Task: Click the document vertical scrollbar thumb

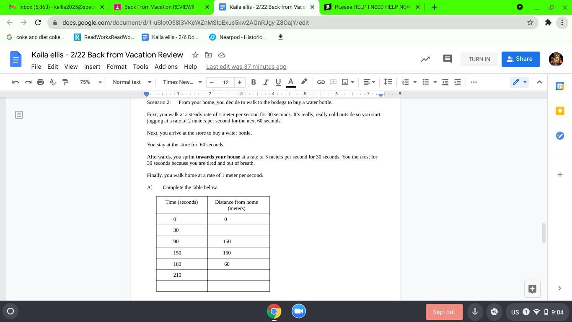Action: 544,233
